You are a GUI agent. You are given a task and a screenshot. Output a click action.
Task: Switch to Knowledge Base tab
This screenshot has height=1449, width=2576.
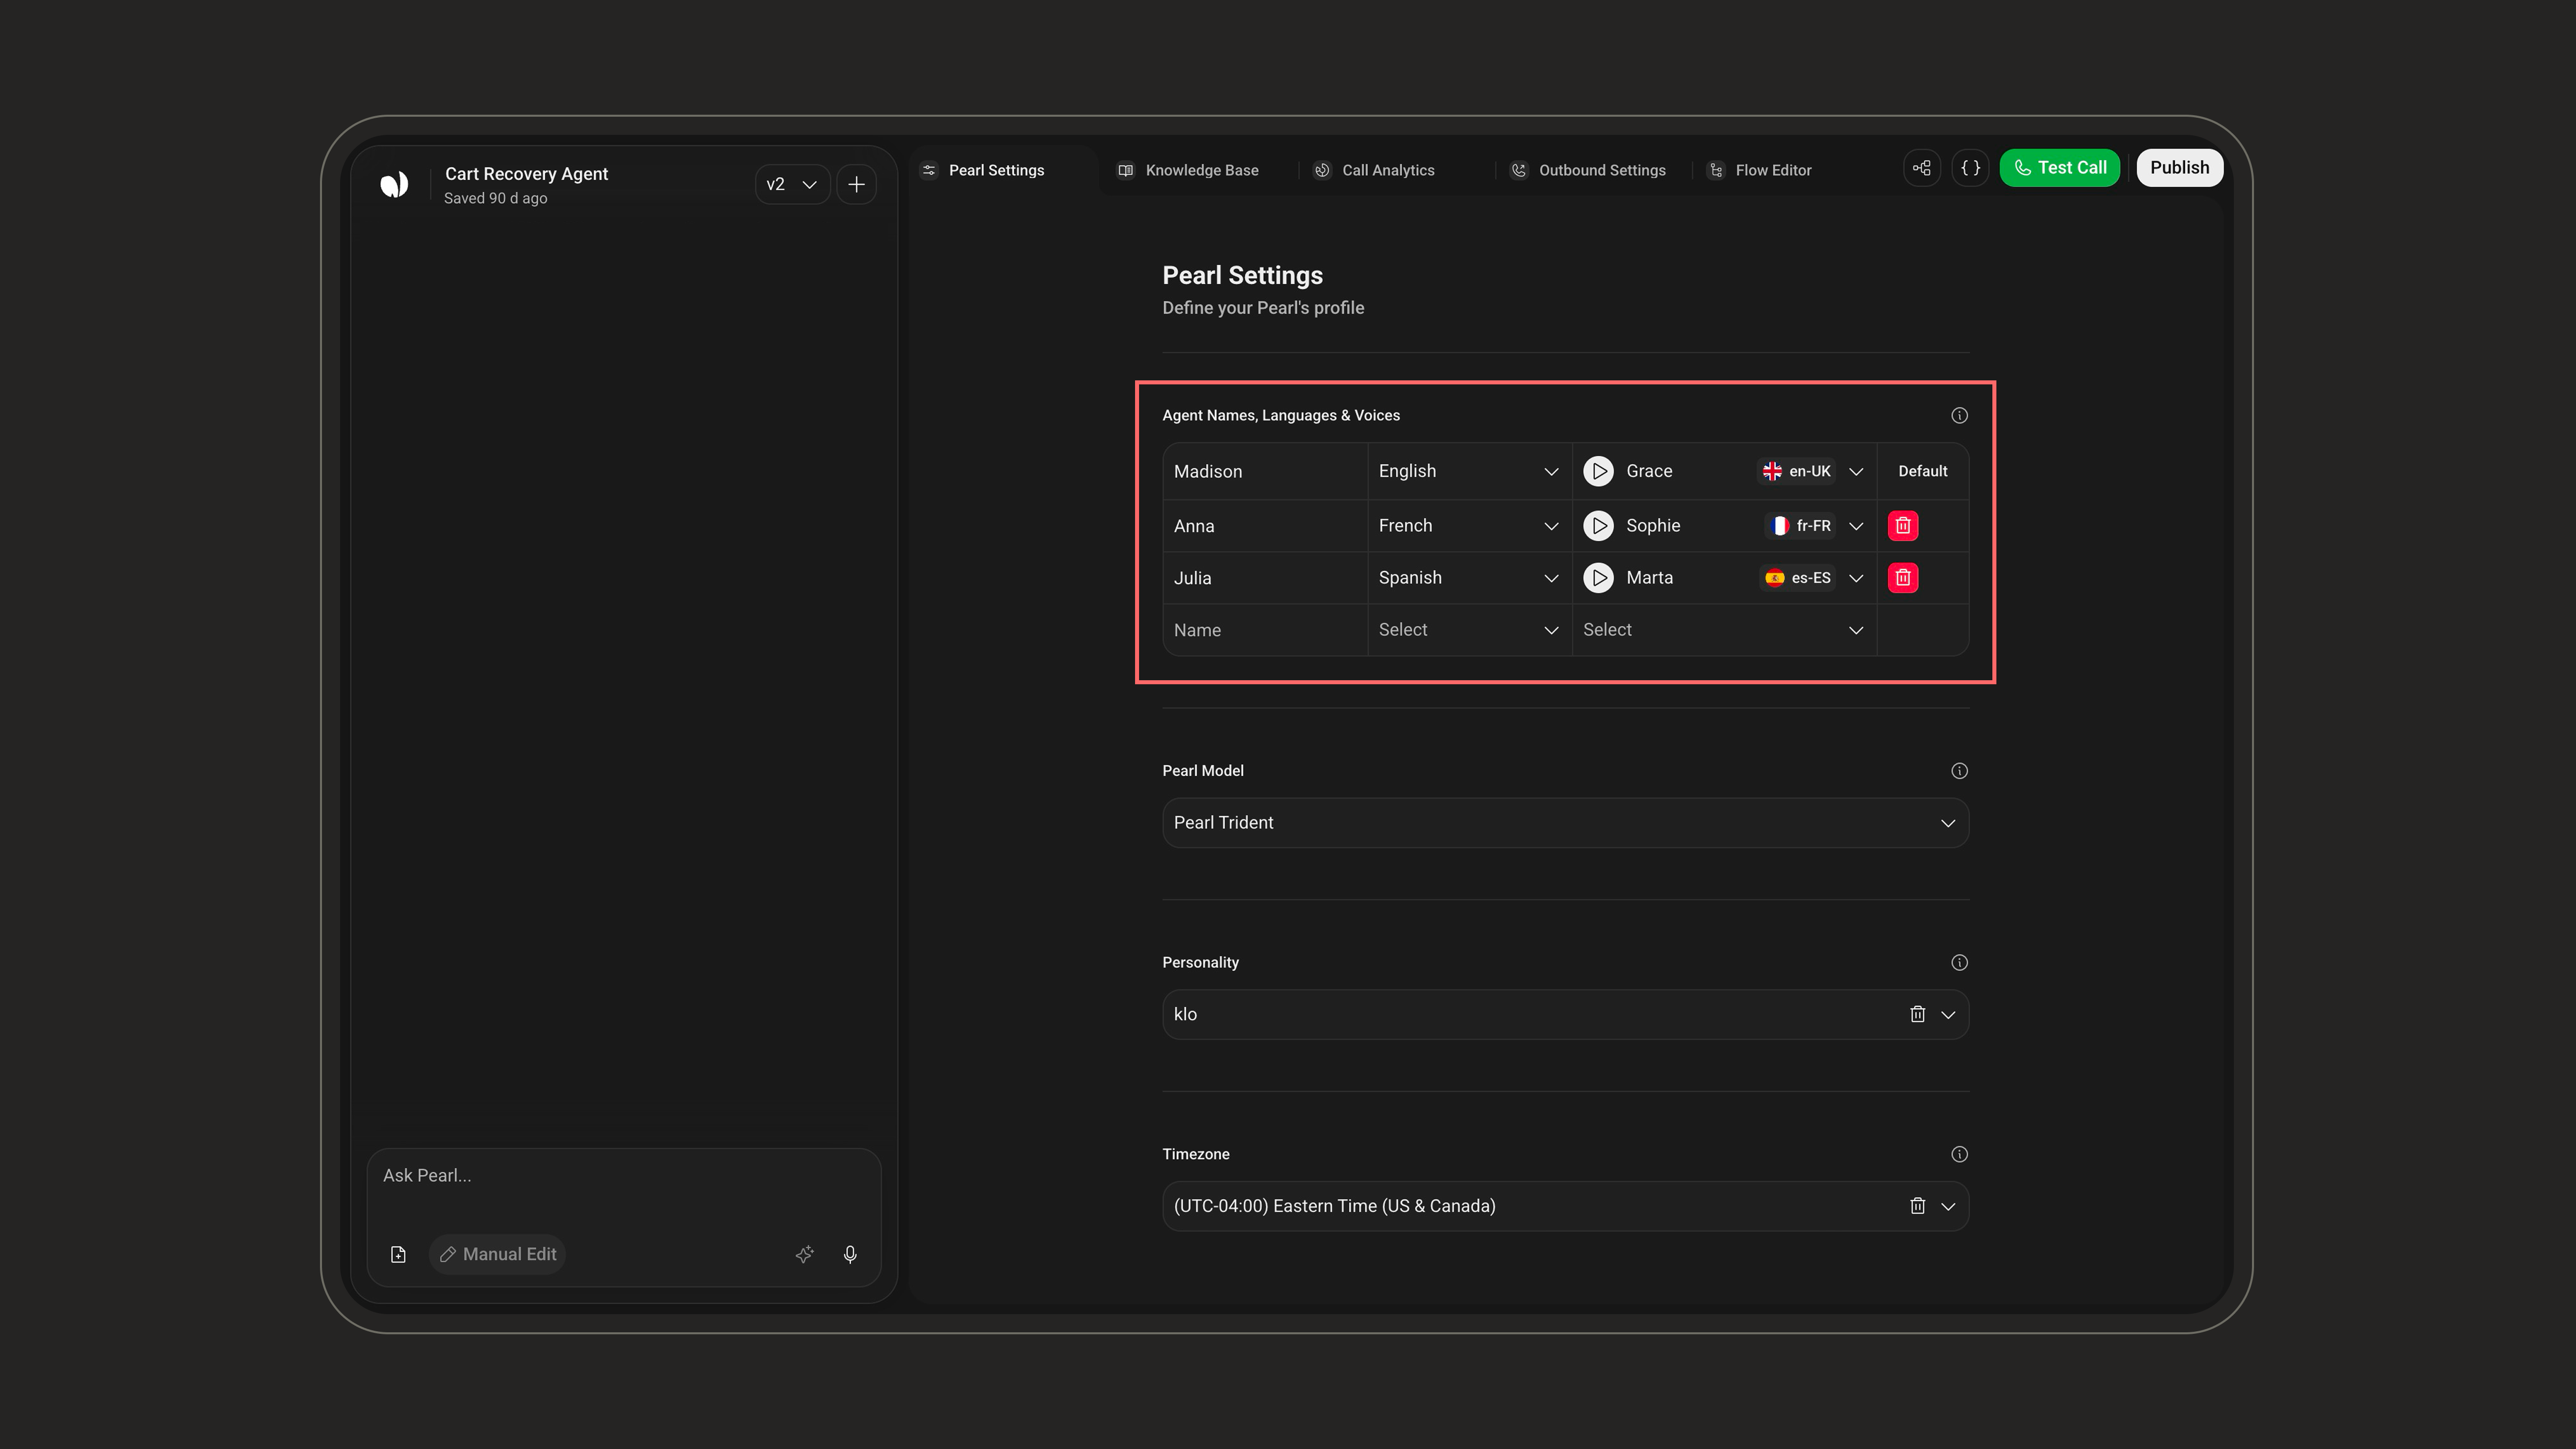1188,170
